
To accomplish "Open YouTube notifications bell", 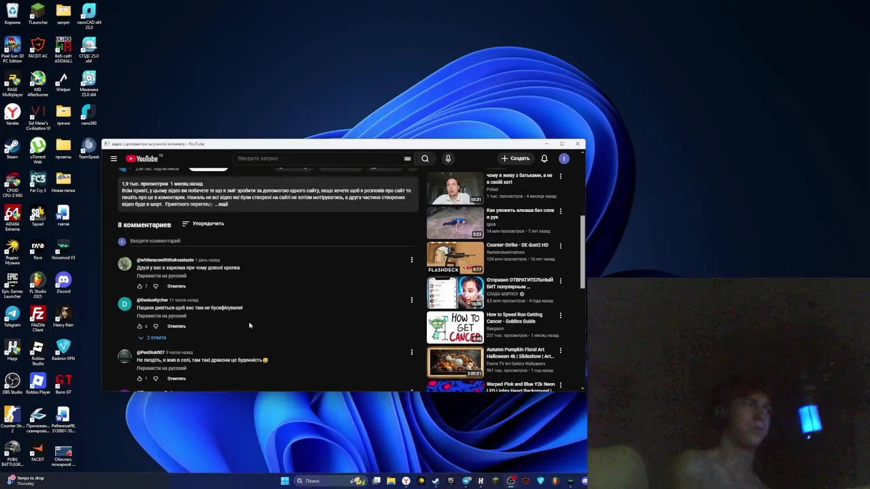I will pyautogui.click(x=544, y=158).
